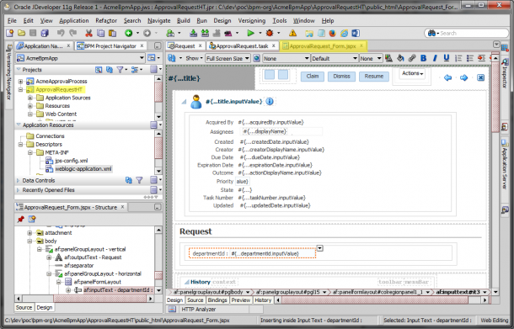514x329 pixels.
Task: Click the paint bucket background color icon
Action: (x=400, y=58)
